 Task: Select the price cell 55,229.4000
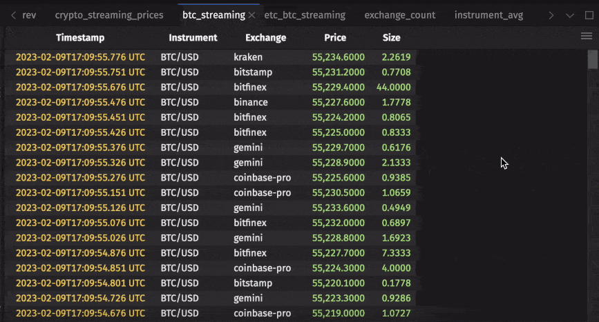339,88
